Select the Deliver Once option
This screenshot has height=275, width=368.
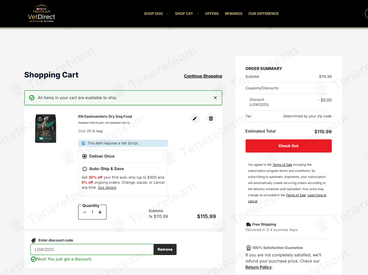tap(85, 156)
